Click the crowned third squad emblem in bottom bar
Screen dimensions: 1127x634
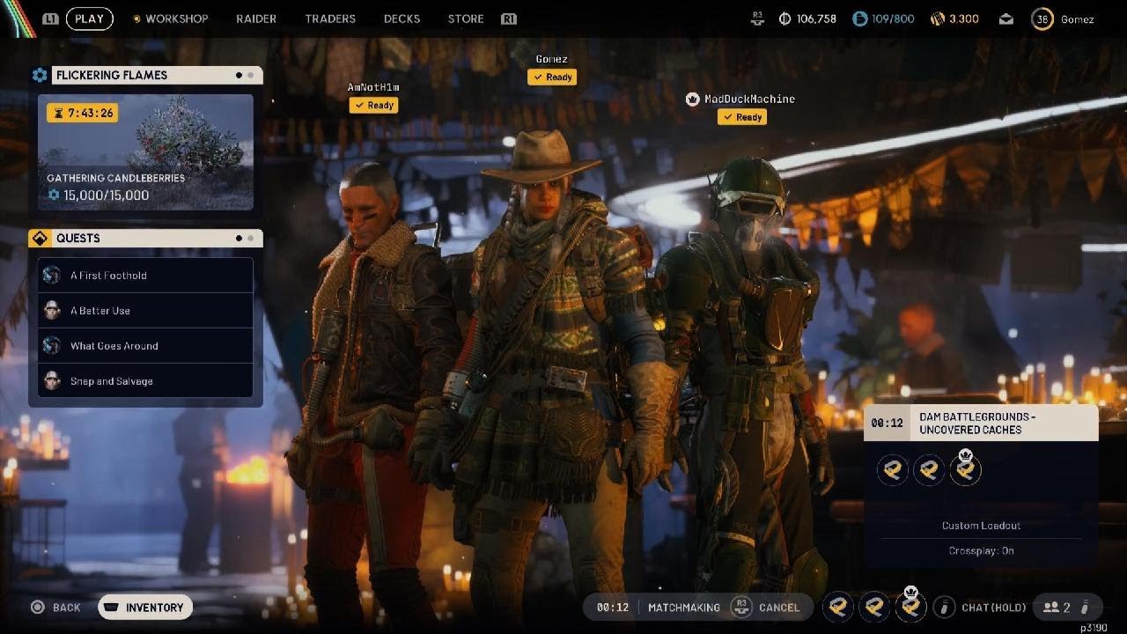[911, 605]
